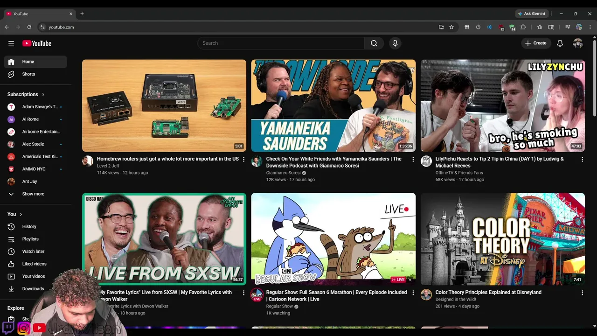
Task: Start voice search with the microphone
Action: (x=395, y=43)
